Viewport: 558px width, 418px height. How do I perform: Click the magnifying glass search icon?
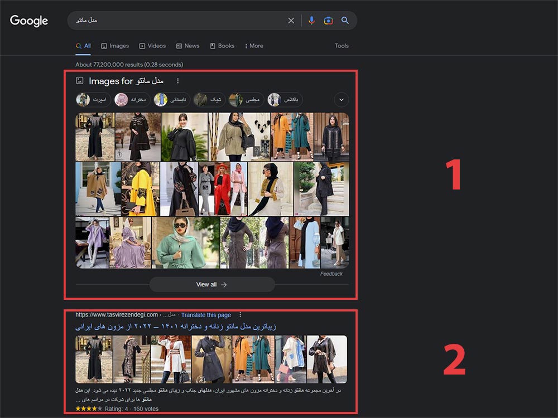coord(345,21)
